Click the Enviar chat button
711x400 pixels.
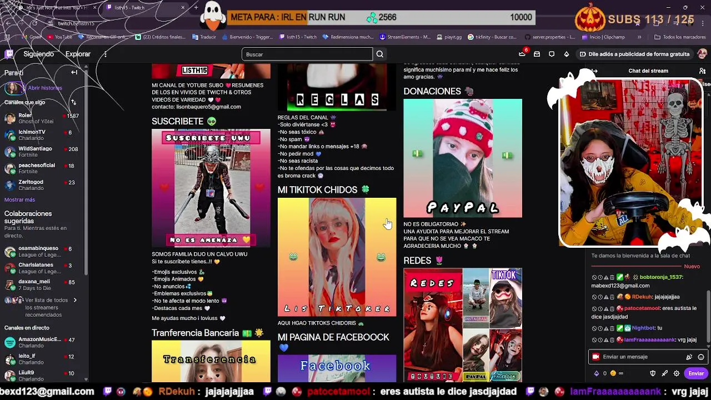[696, 373]
